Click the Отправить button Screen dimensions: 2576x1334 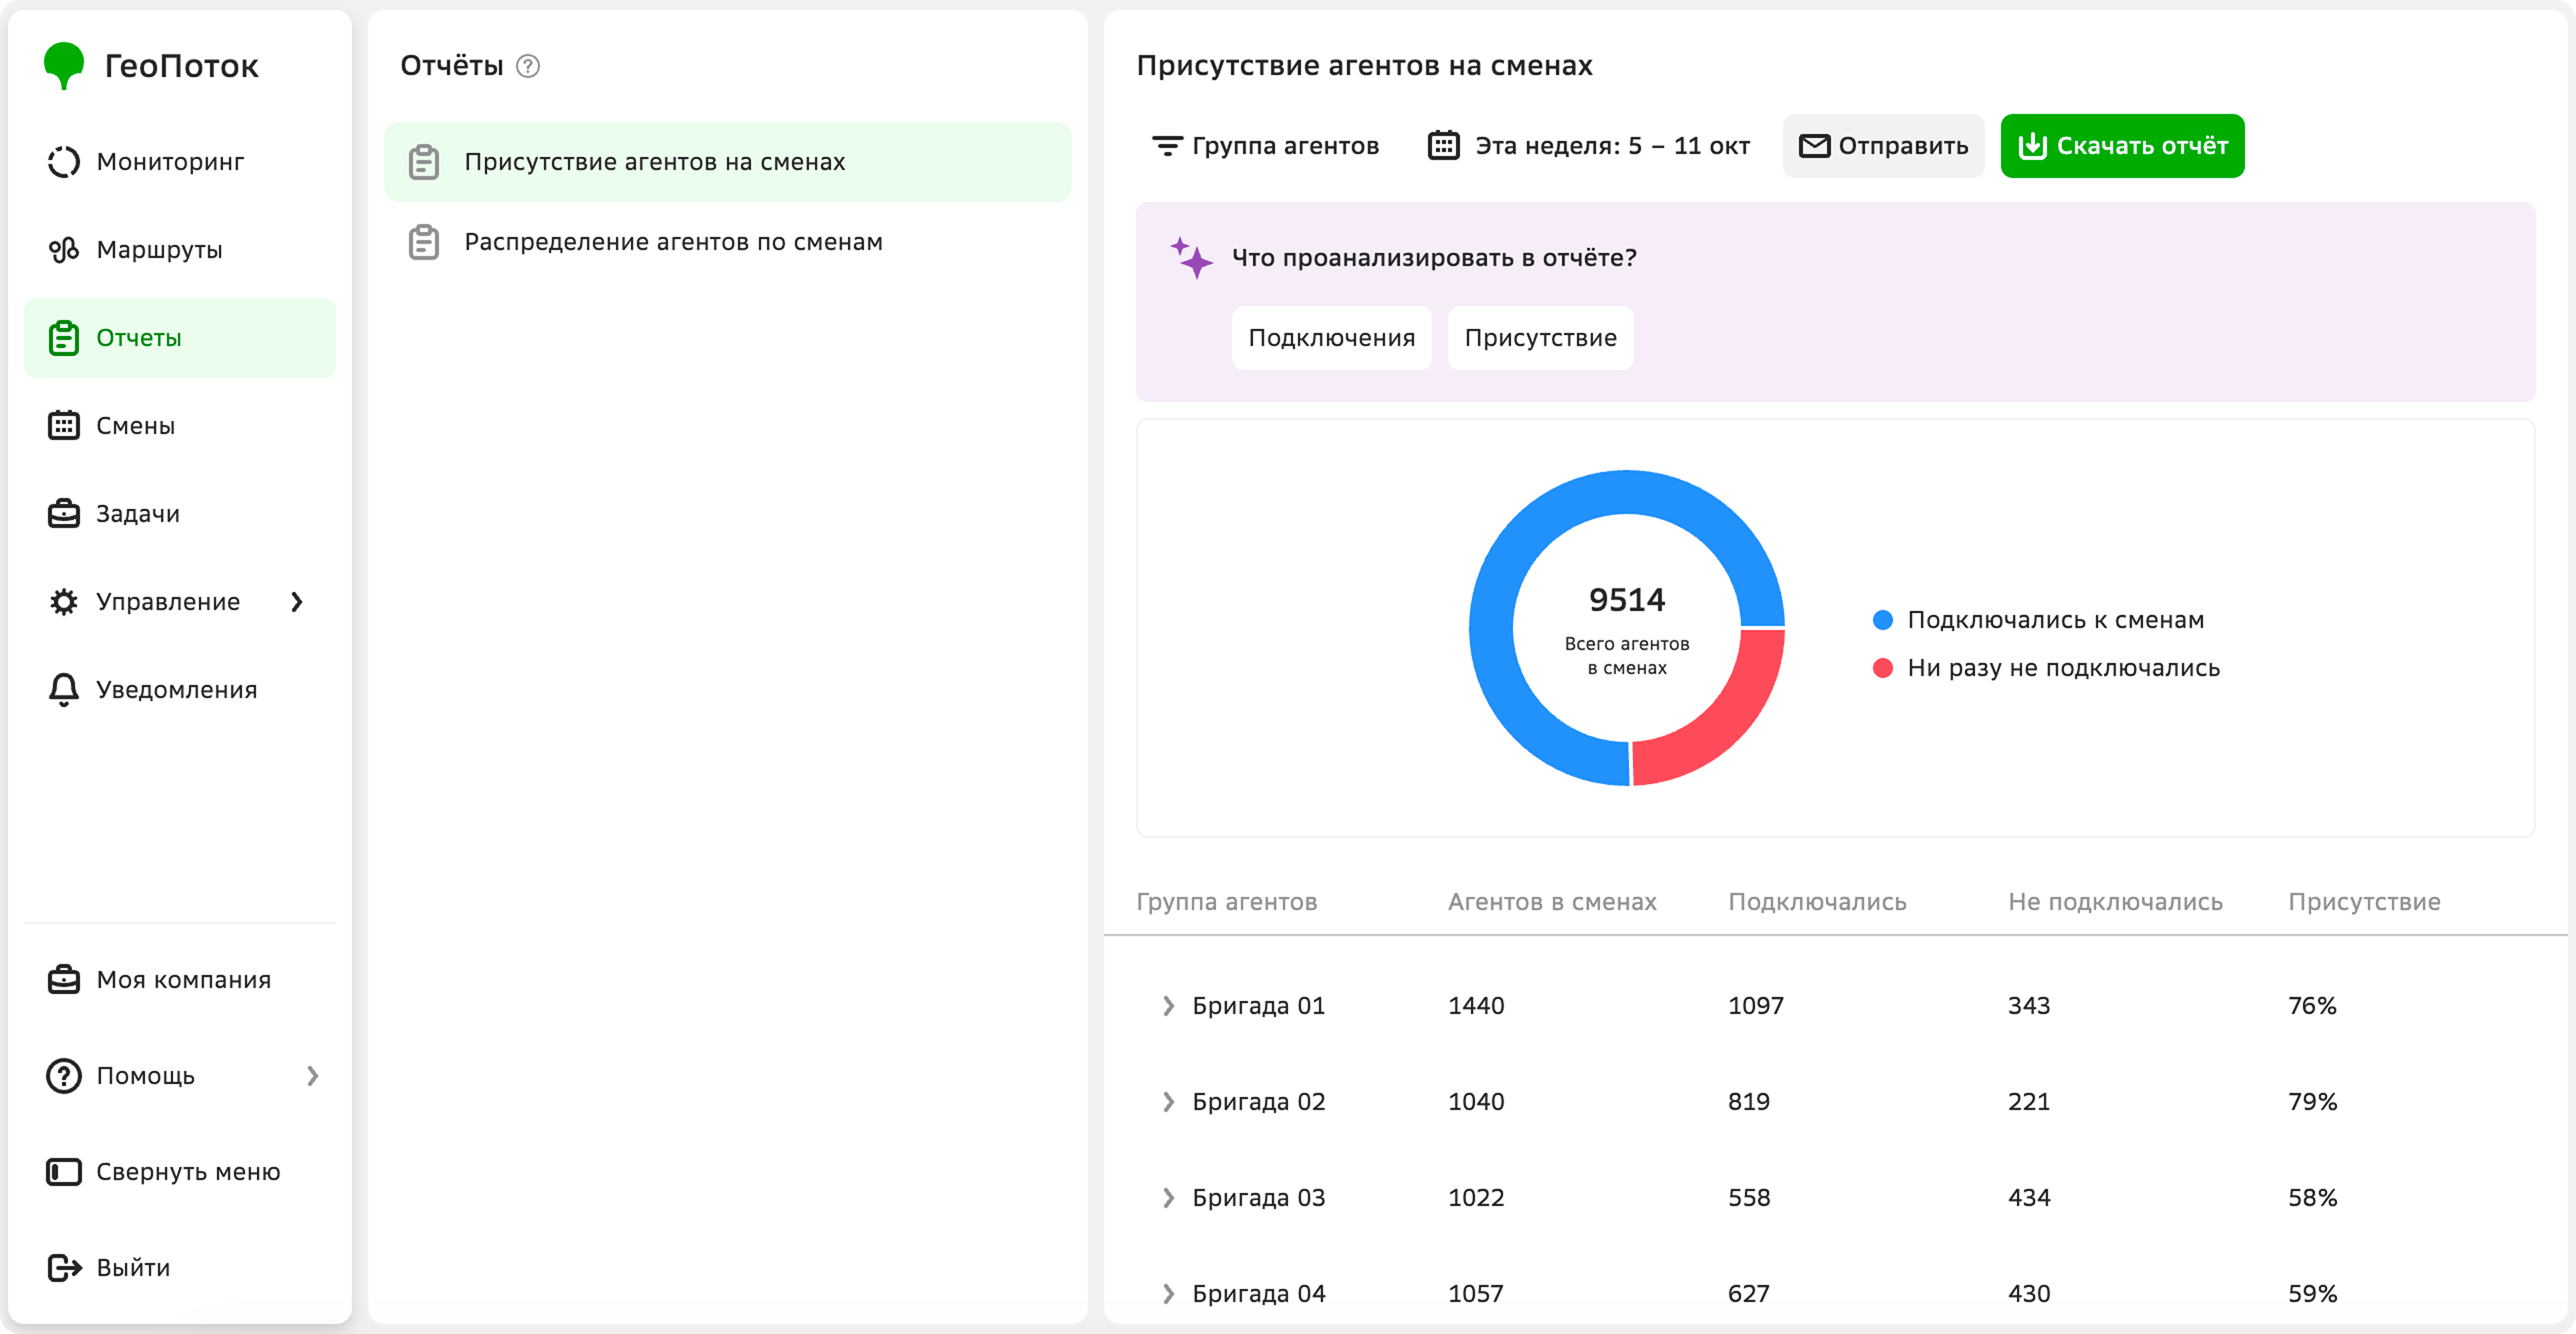pos(1883,146)
